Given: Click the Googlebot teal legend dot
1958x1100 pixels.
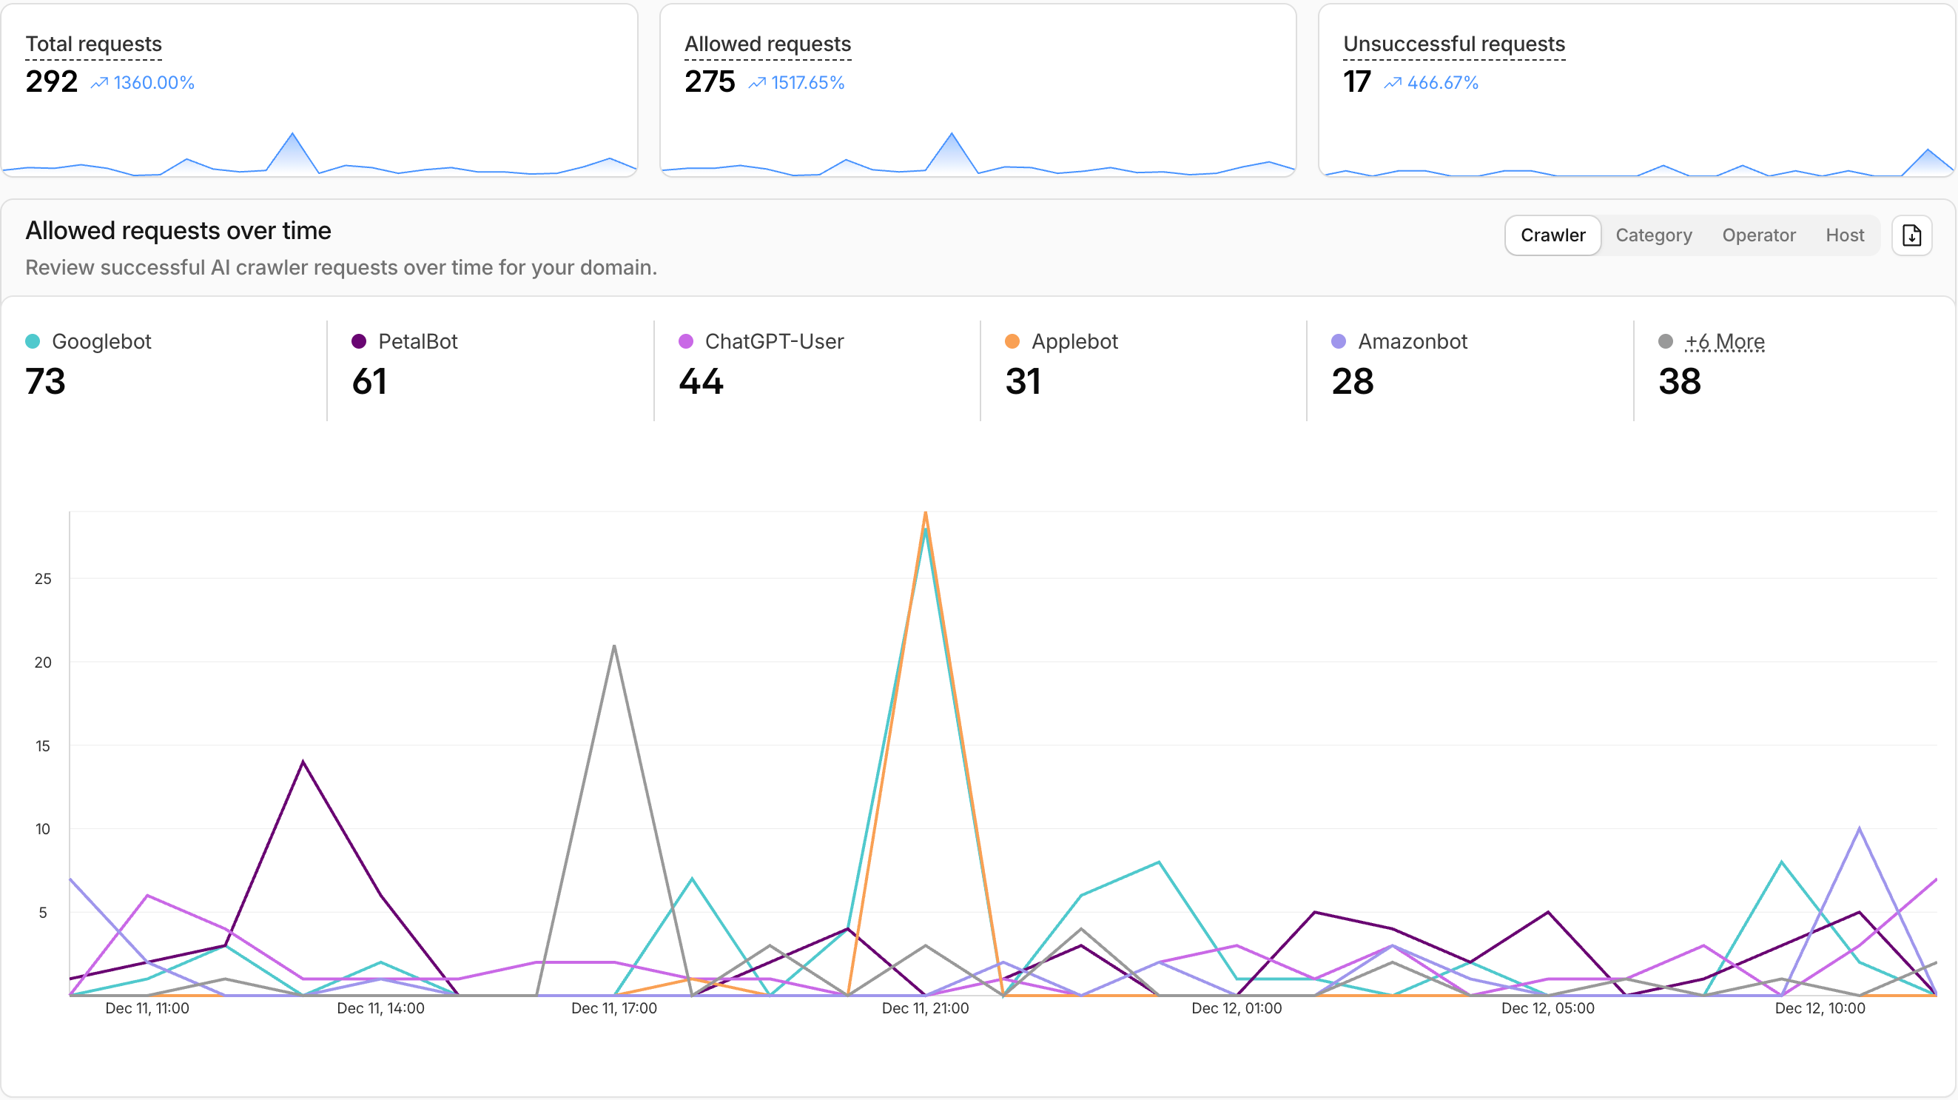Looking at the screenshot, I should tap(32, 341).
